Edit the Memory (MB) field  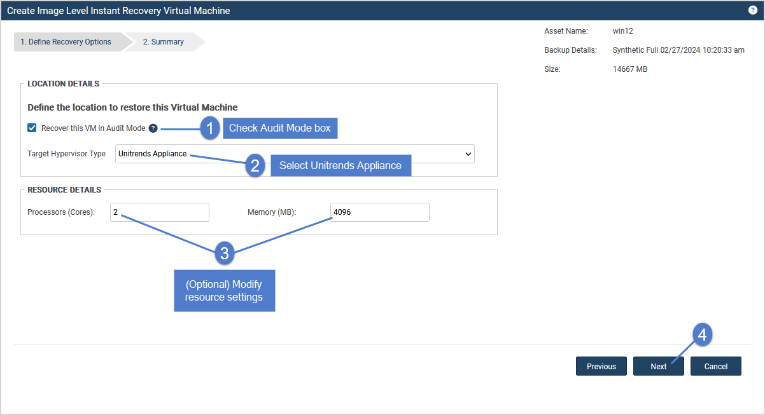(380, 212)
